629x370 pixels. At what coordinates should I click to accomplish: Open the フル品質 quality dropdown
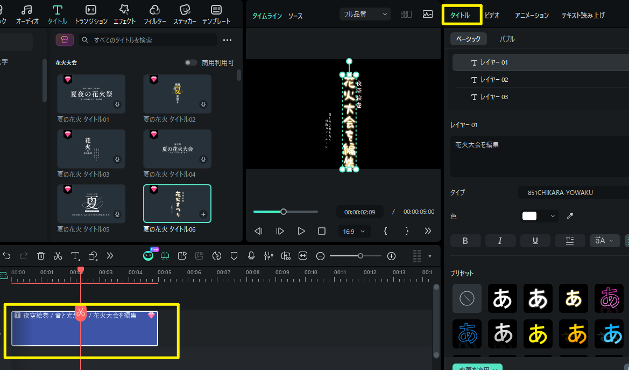[x=365, y=14]
